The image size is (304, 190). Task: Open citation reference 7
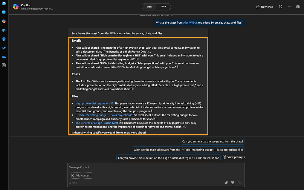click(x=183, y=126)
